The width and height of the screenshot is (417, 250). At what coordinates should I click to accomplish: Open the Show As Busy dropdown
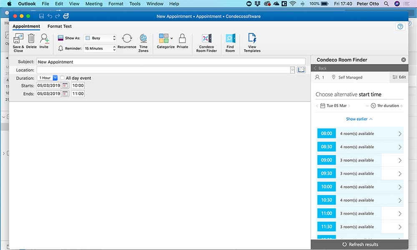pos(100,38)
